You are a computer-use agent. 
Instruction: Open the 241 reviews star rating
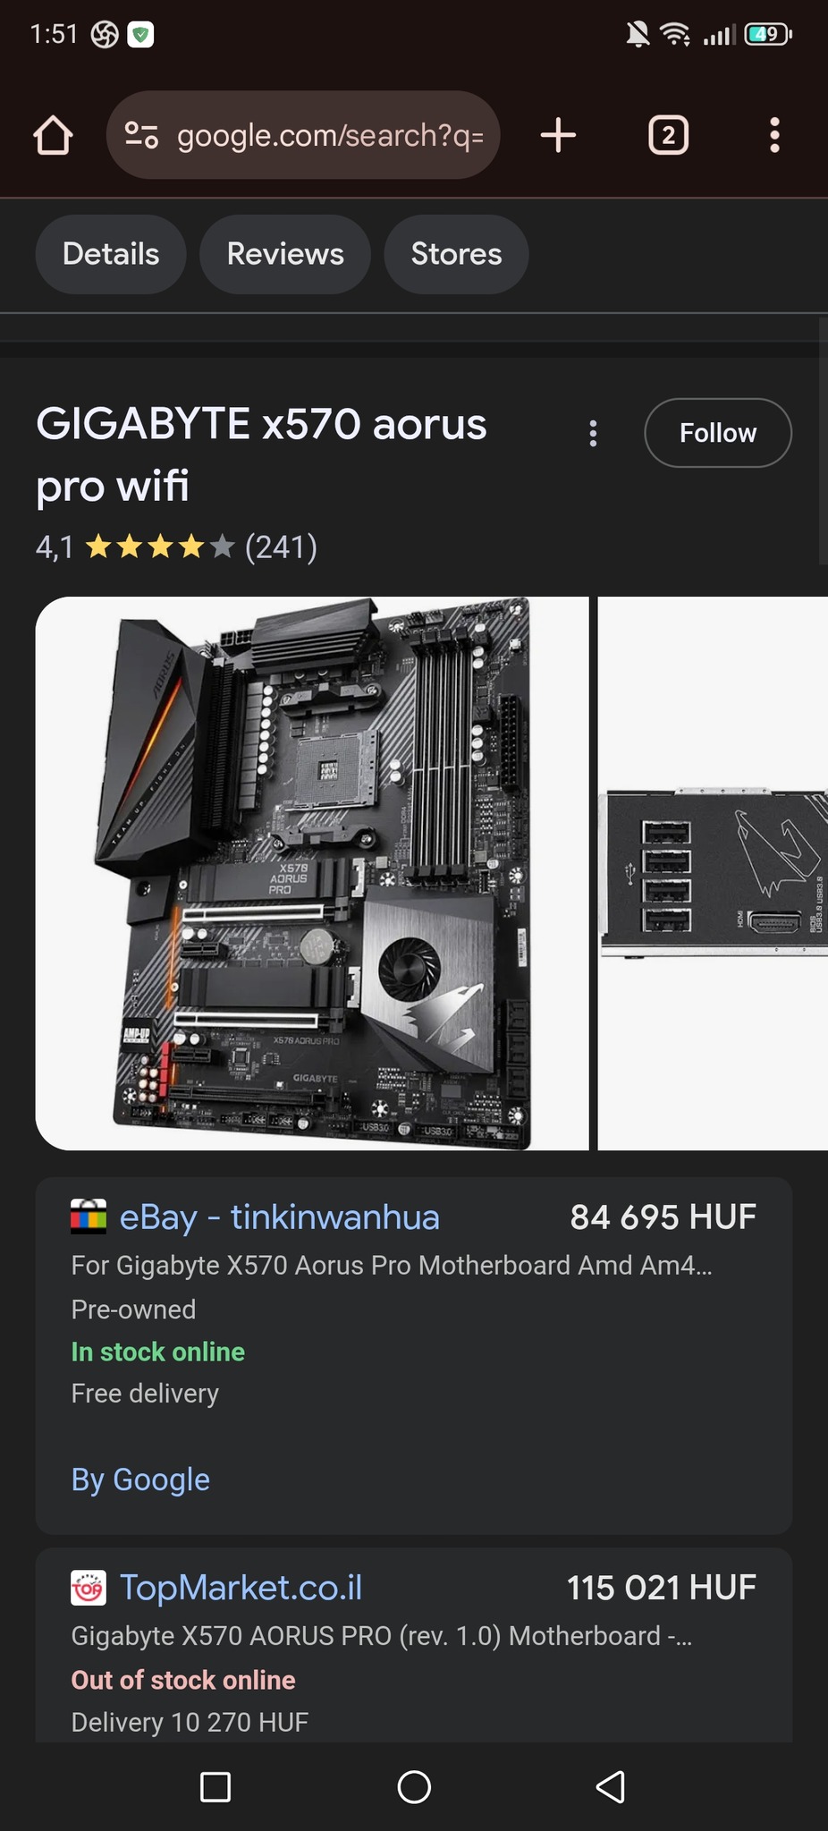point(176,547)
